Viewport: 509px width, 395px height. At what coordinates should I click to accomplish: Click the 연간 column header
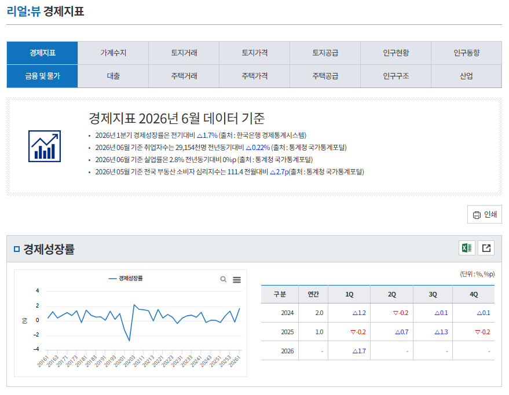[313, 294]
